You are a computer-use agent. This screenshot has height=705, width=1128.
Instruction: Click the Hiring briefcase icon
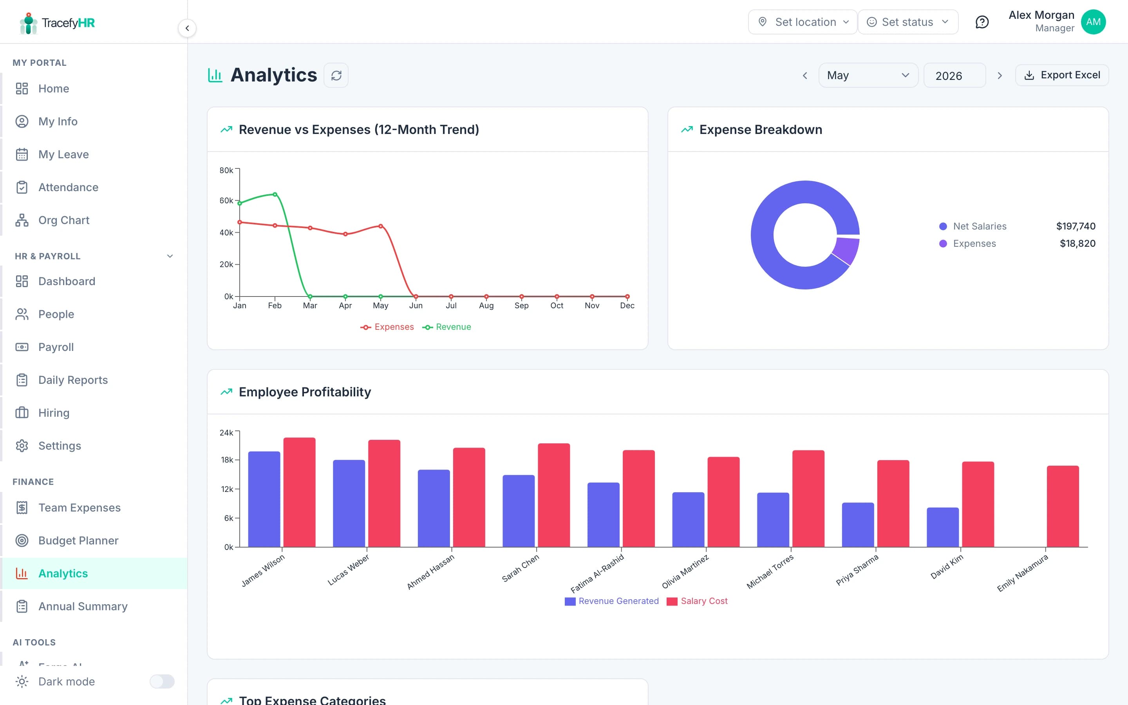coord(22,413)
